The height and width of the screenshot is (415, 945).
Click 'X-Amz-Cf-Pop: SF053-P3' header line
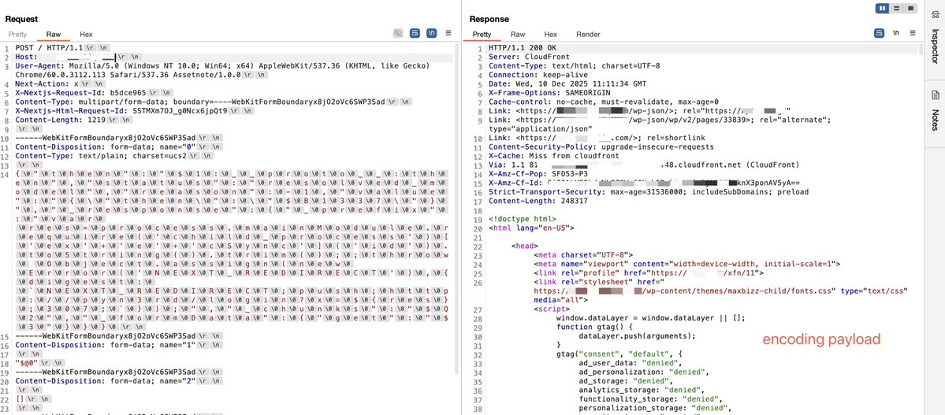click(x=537, y=172)
